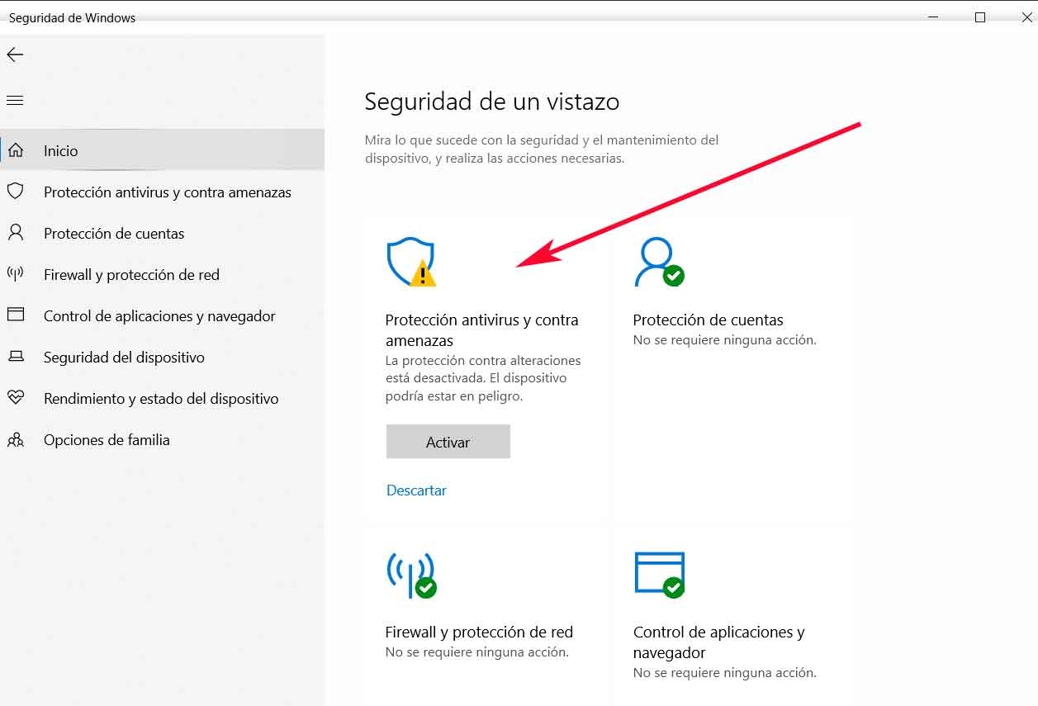1038x706 pixels.
Task: Open the Protección de cuentas tile title
Action: pos(708,320)
